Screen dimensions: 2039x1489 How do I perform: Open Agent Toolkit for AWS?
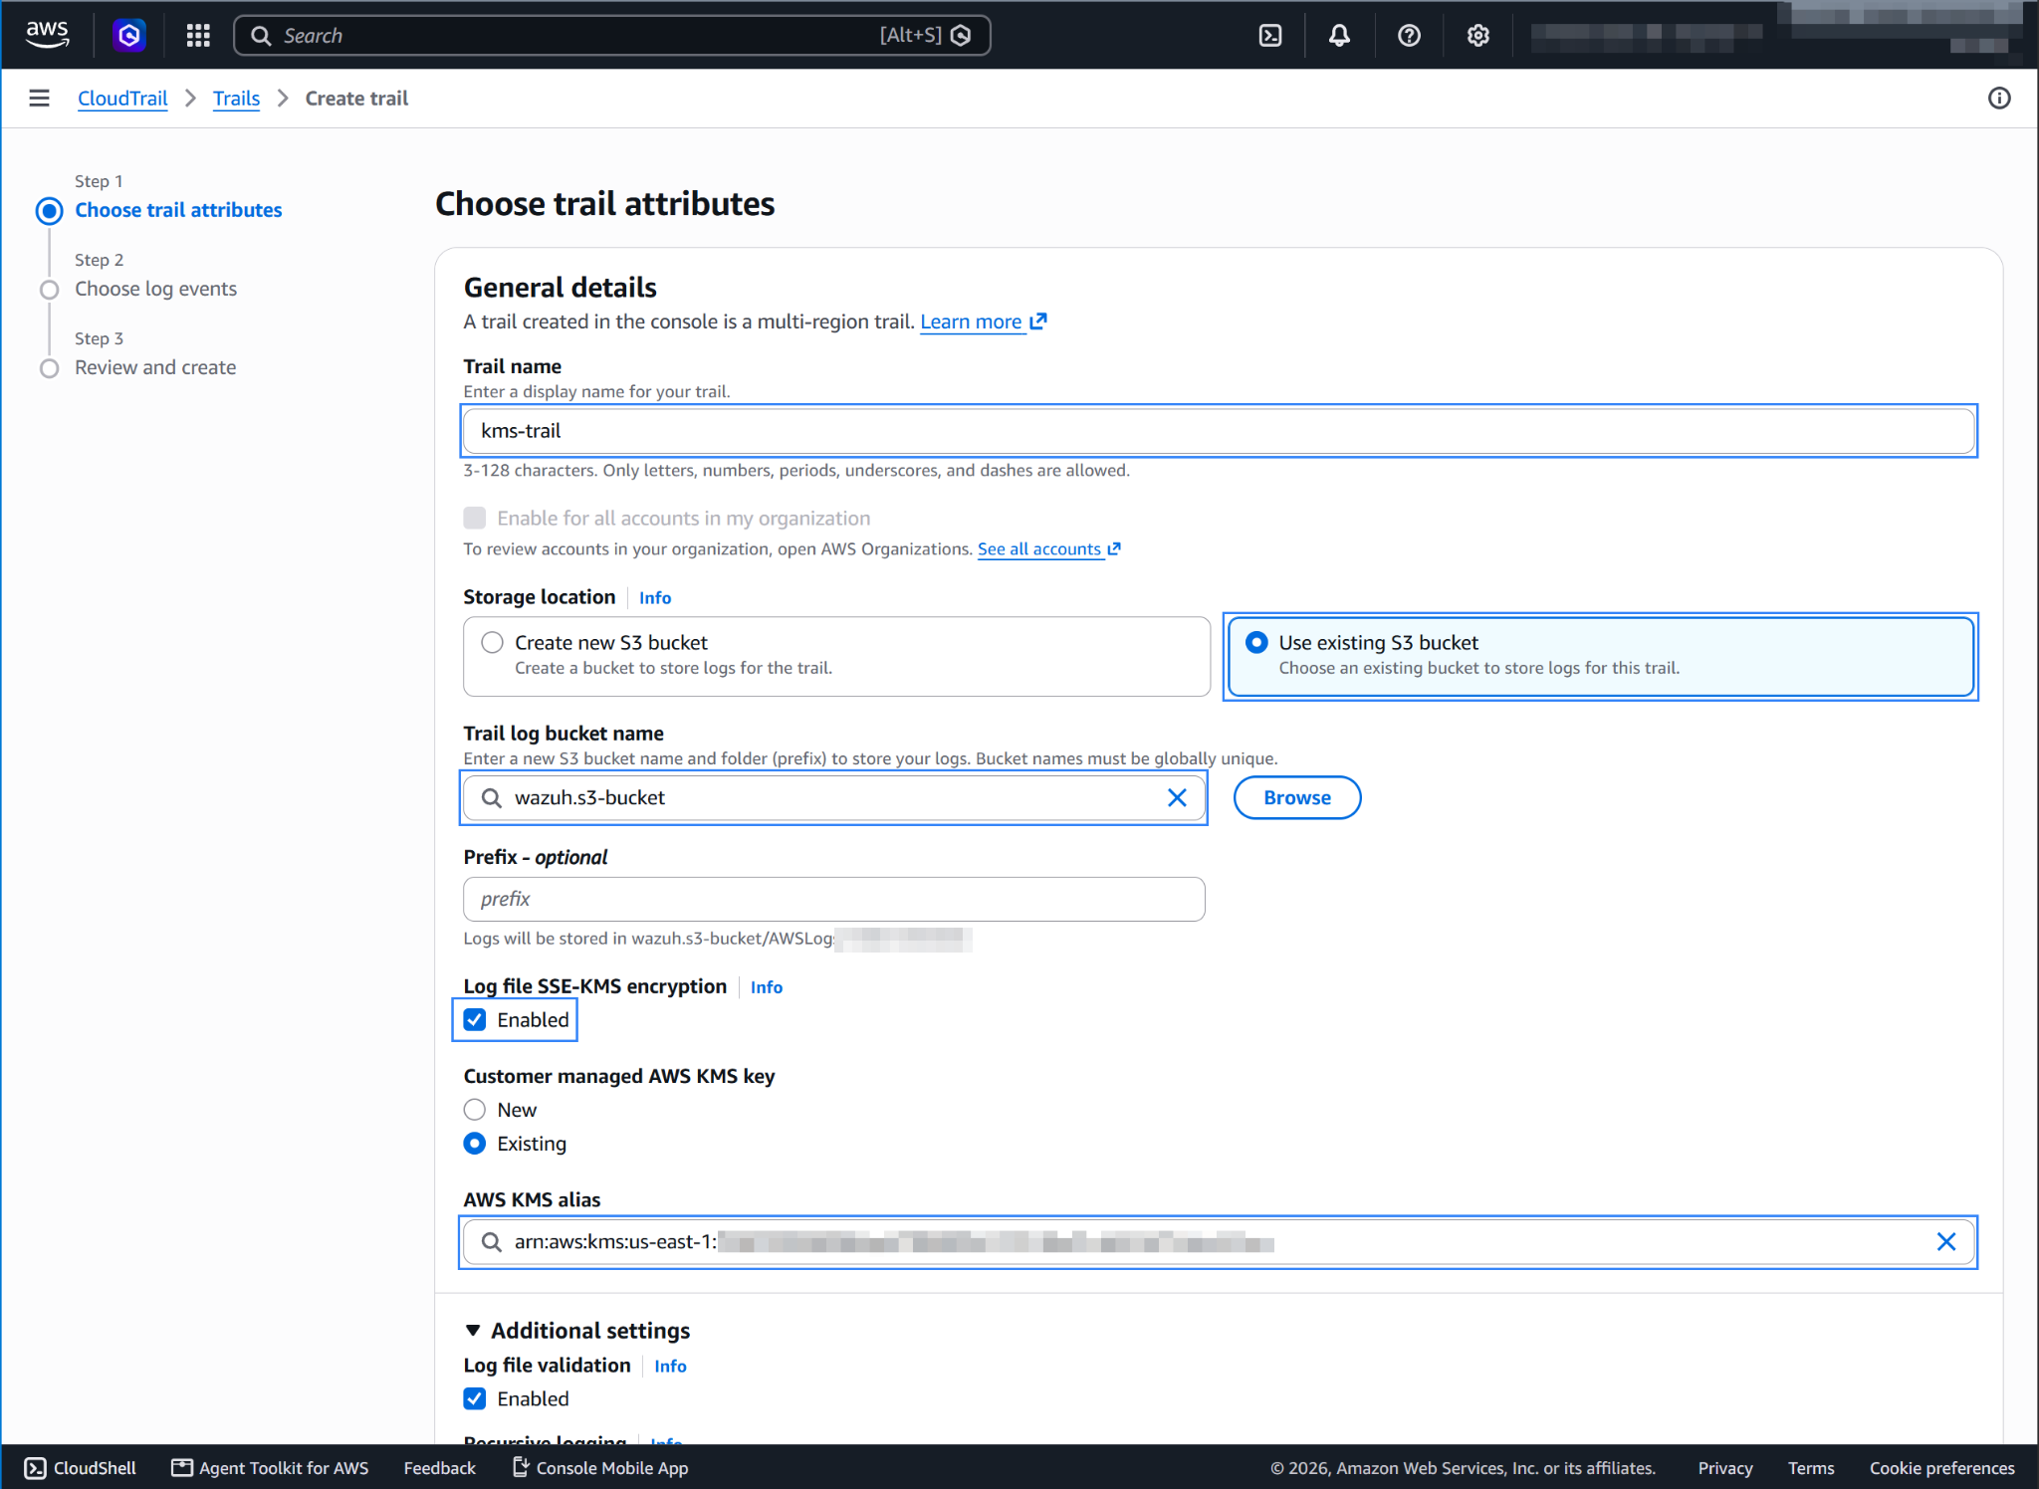click(x=270, y=1467)
